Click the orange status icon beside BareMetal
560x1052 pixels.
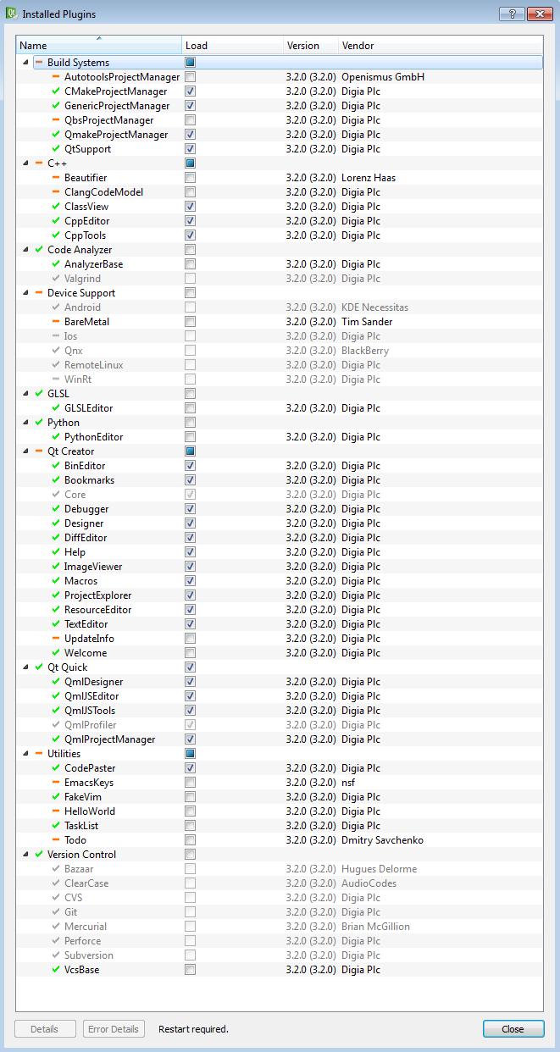click(56, 322)
